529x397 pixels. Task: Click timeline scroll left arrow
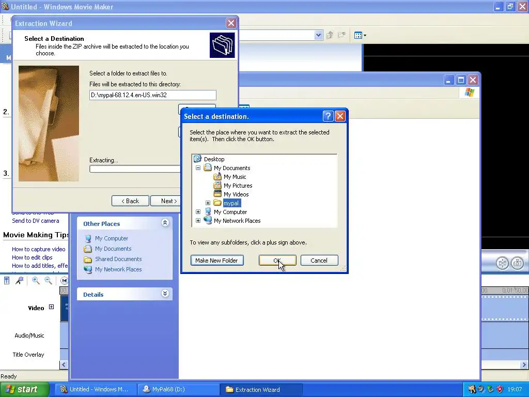(x=64, y=364)
